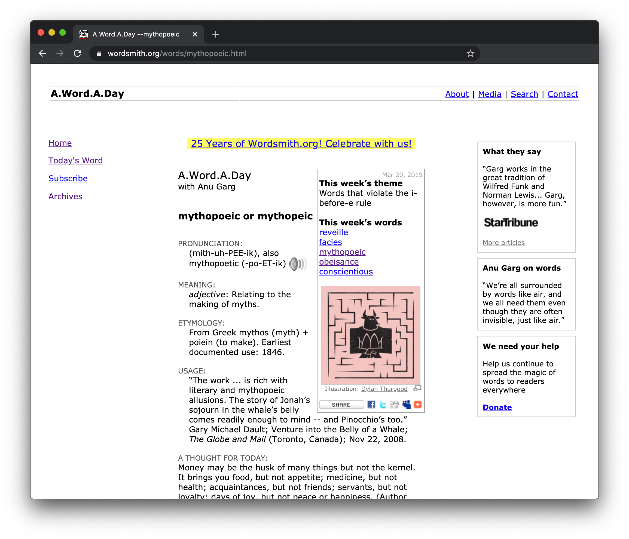Click the 'This week's theme' heading
The height and width of the screenshot is (539, 629).
(x=361, y=183)
